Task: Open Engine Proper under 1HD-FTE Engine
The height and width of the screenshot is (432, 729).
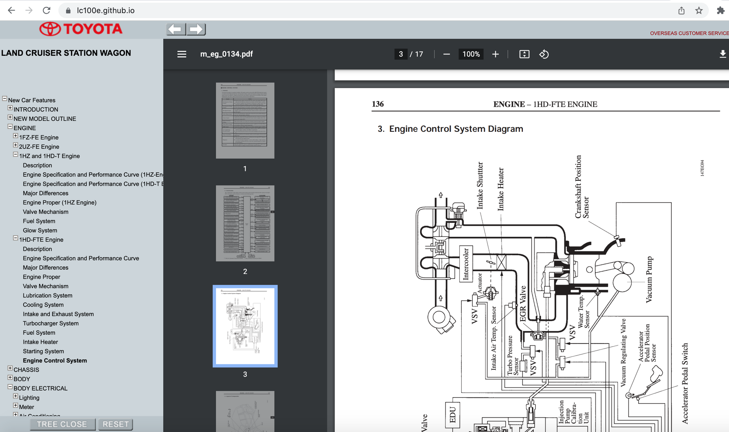Action: click(x=41, y=277)
